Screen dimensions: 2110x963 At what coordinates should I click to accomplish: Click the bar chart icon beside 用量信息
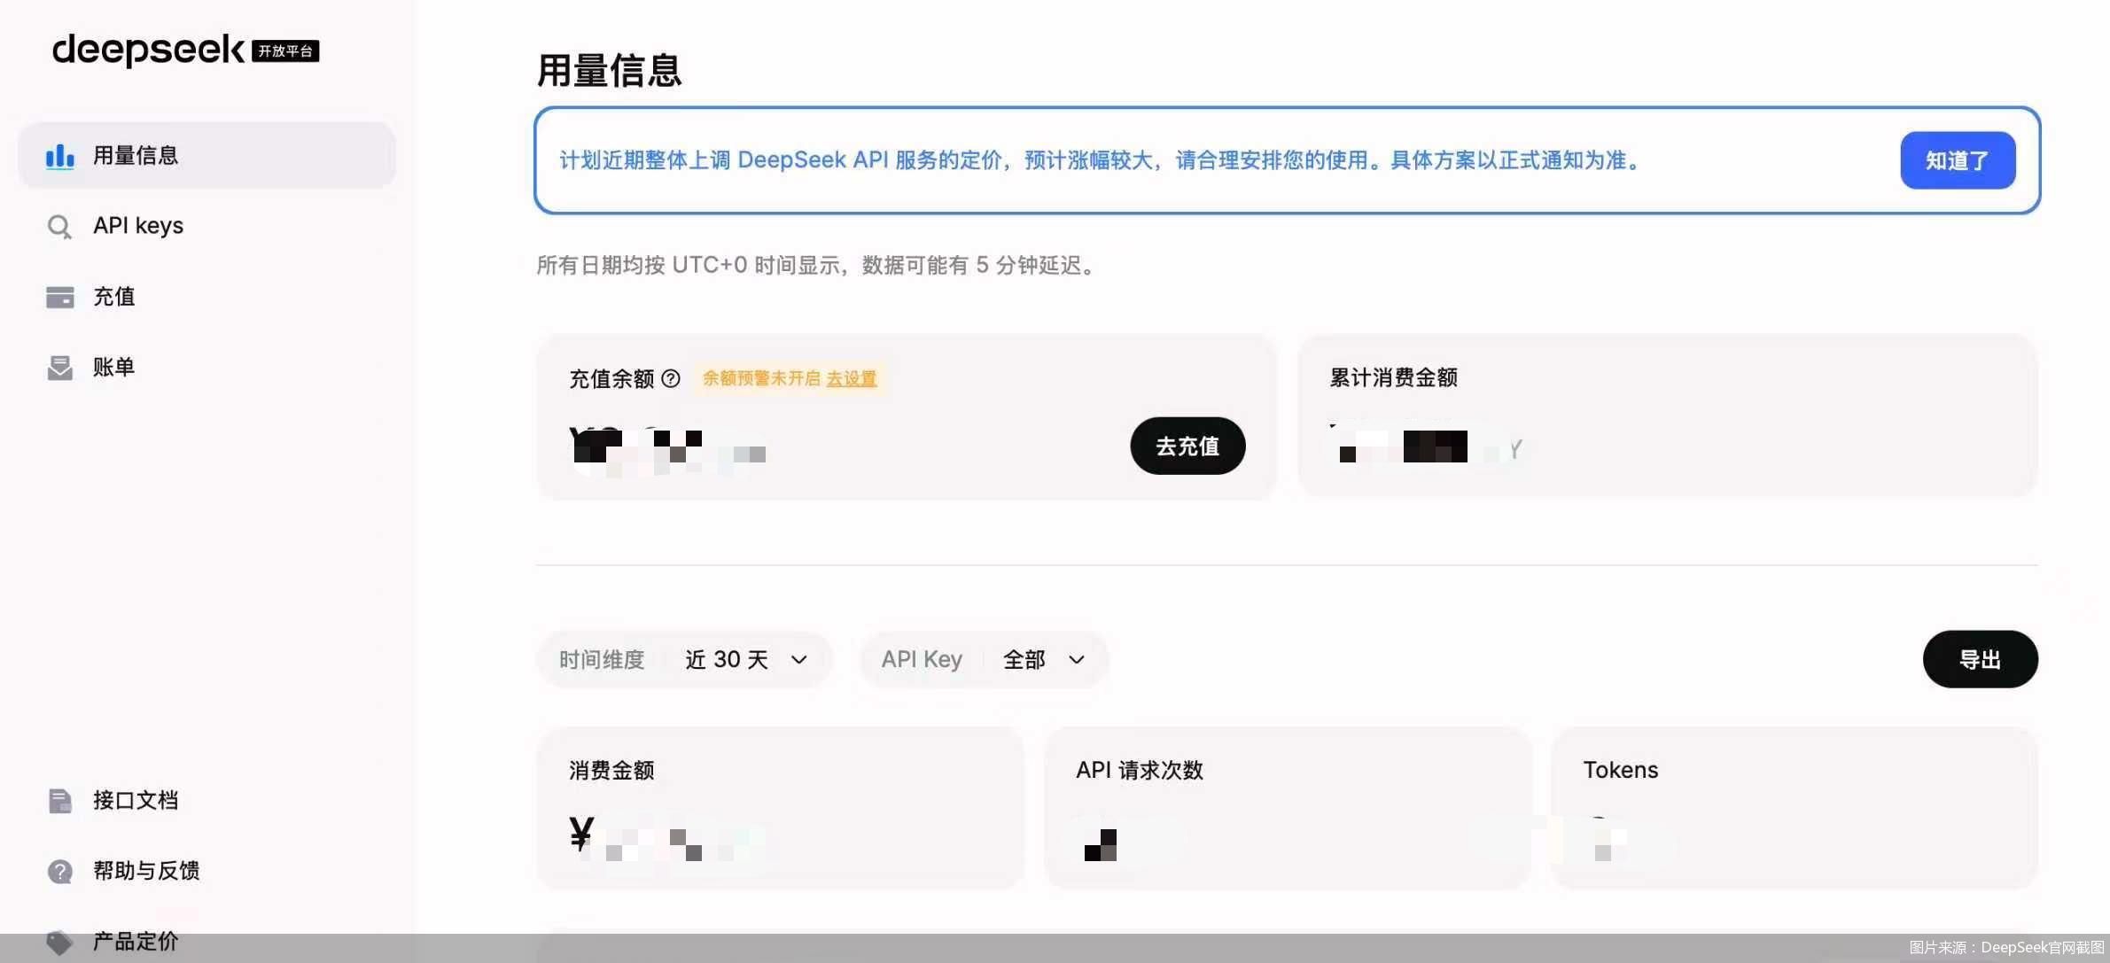coord(60,156)
